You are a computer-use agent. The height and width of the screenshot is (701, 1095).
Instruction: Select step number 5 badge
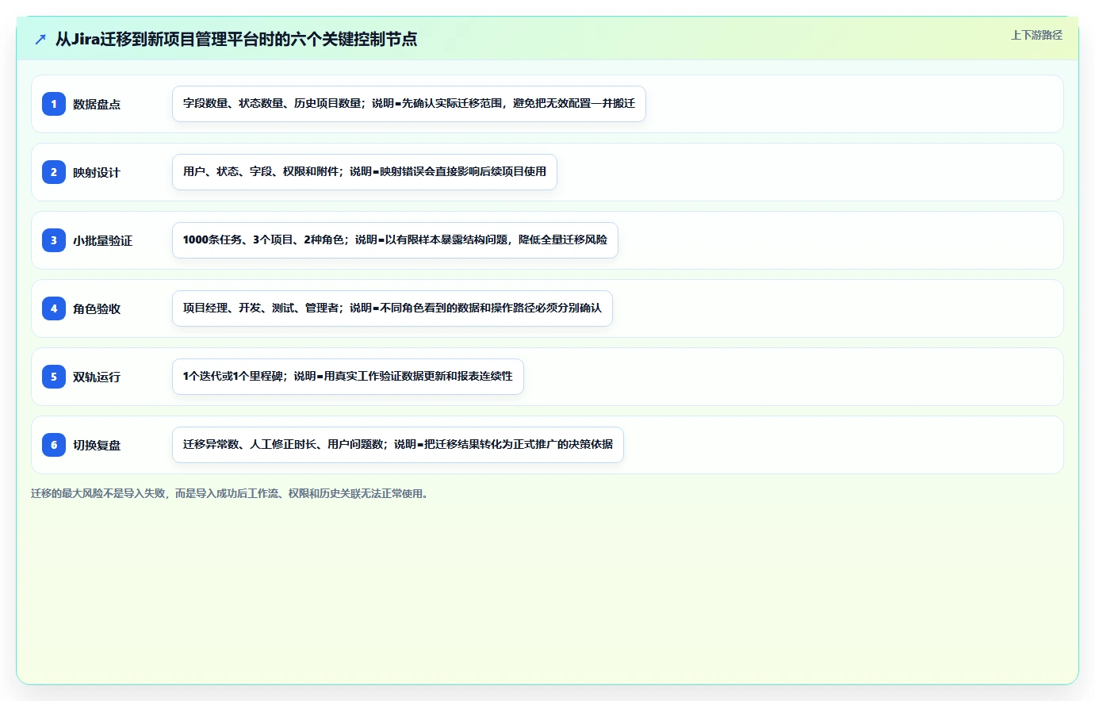[x=54, y=377]
